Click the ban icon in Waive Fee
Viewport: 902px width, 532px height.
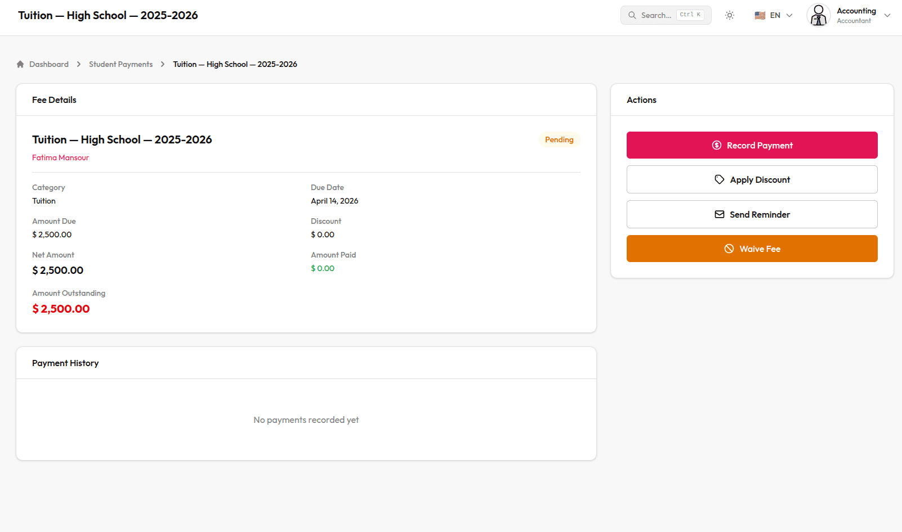(x=729, y=249)
